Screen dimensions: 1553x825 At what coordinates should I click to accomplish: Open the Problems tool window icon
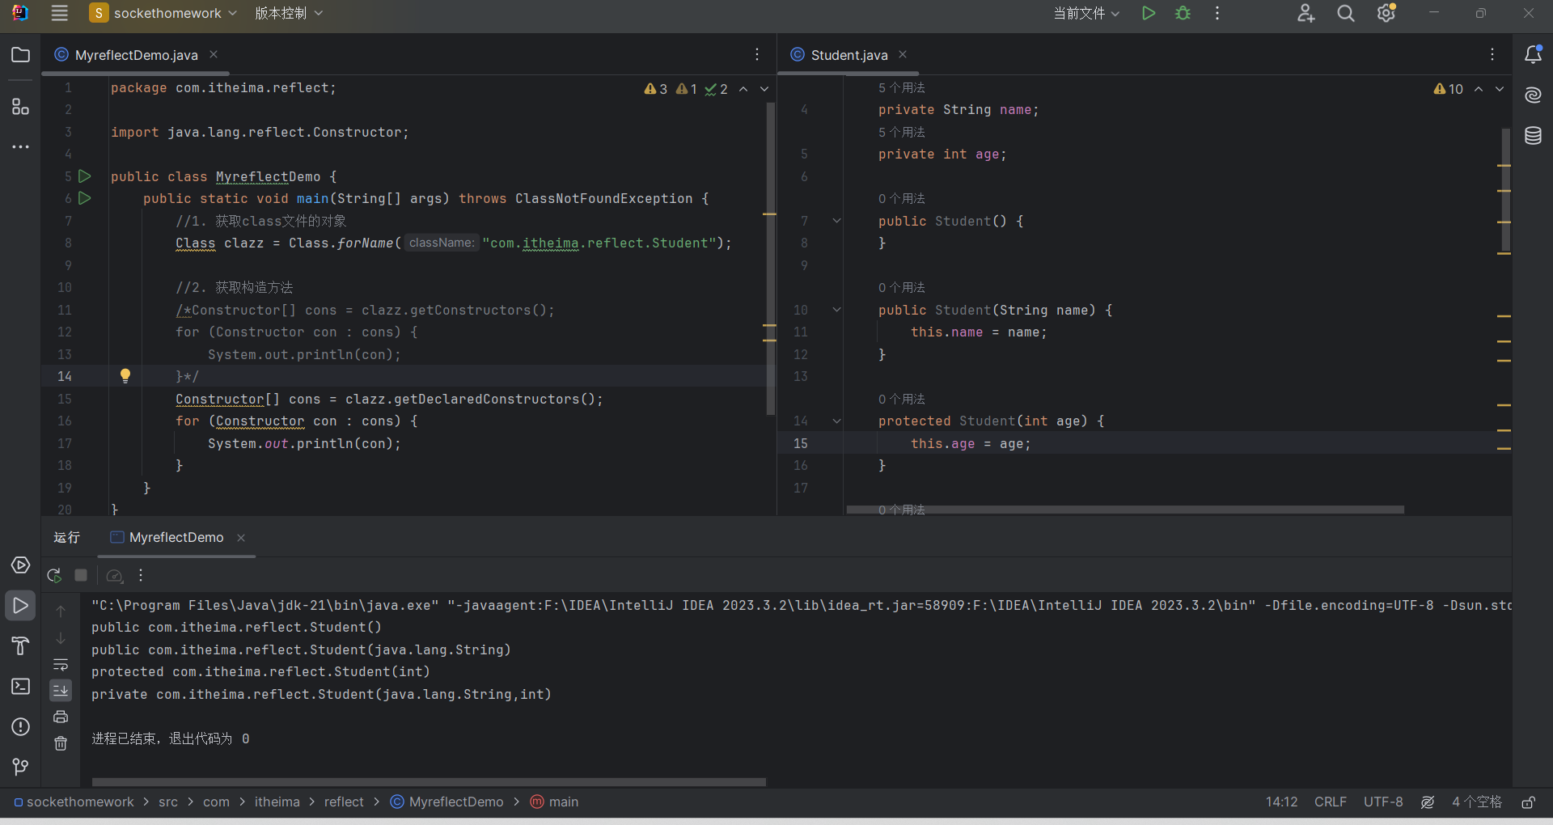[21, 726]
